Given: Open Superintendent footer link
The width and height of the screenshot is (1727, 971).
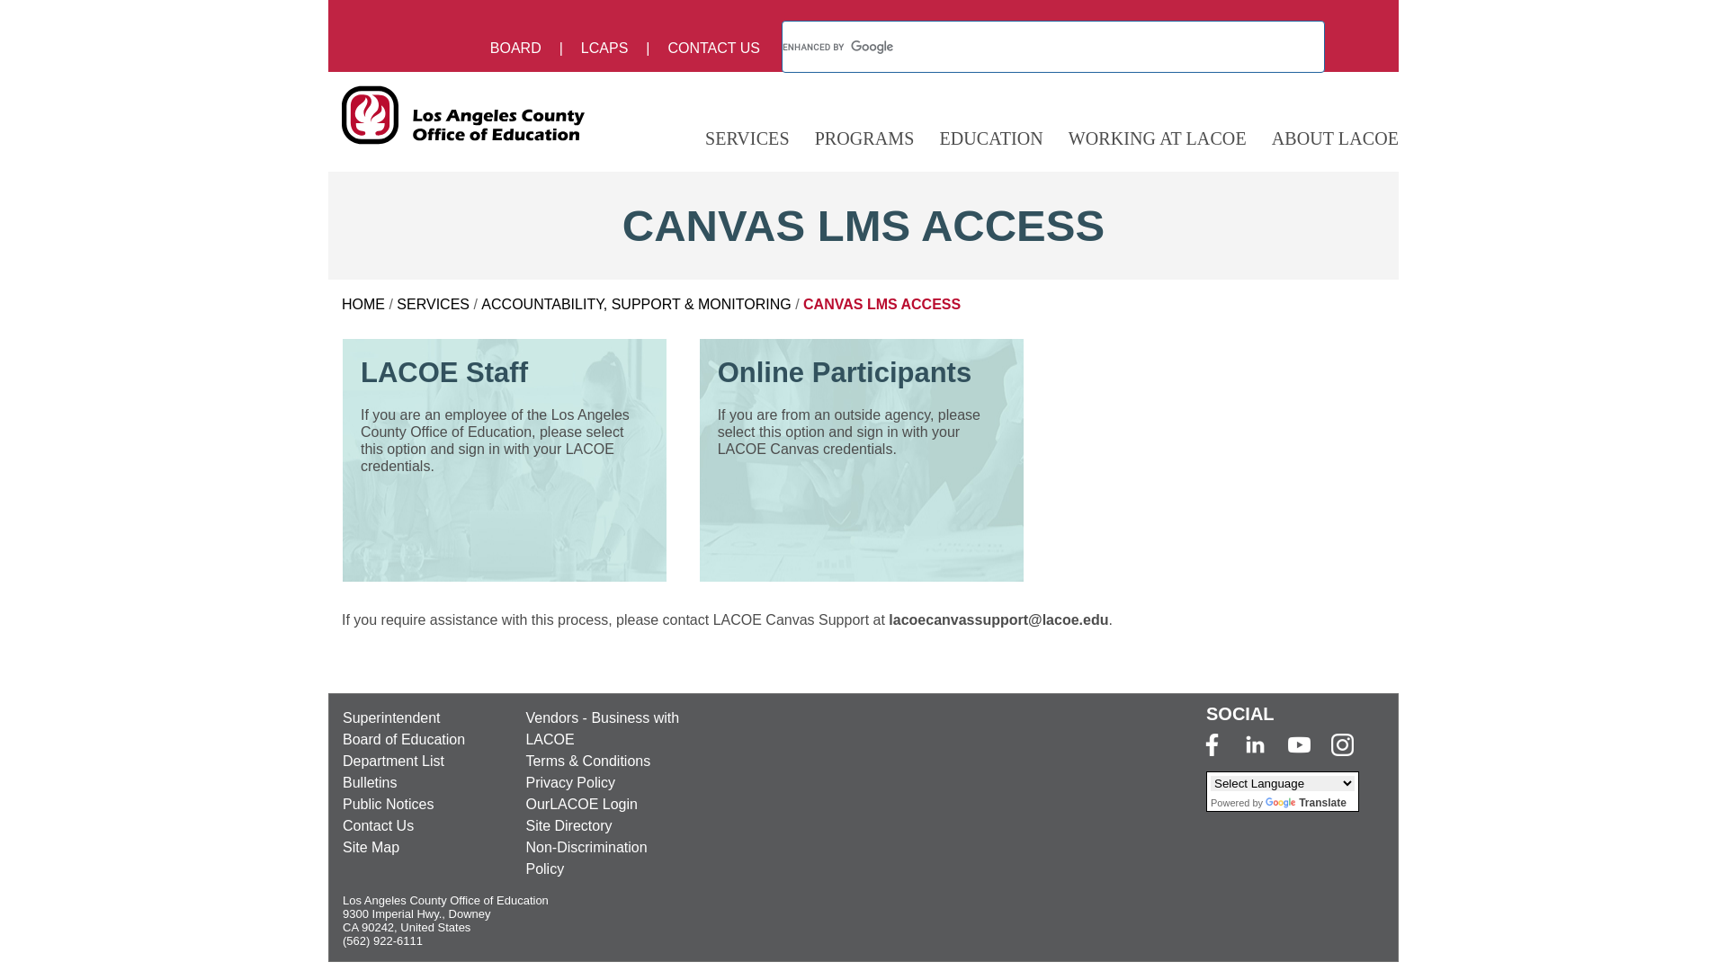Looking at the screenshot, I should tap(391, 717).
